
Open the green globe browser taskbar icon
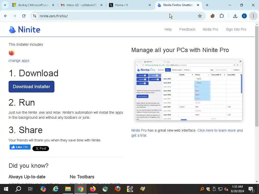(105, 189)
